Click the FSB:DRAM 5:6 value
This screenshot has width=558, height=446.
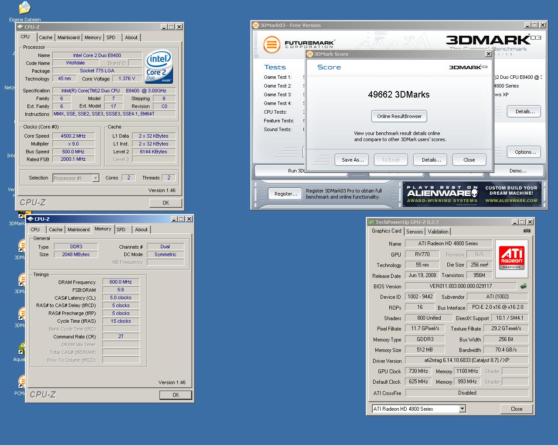click(121, 290)
